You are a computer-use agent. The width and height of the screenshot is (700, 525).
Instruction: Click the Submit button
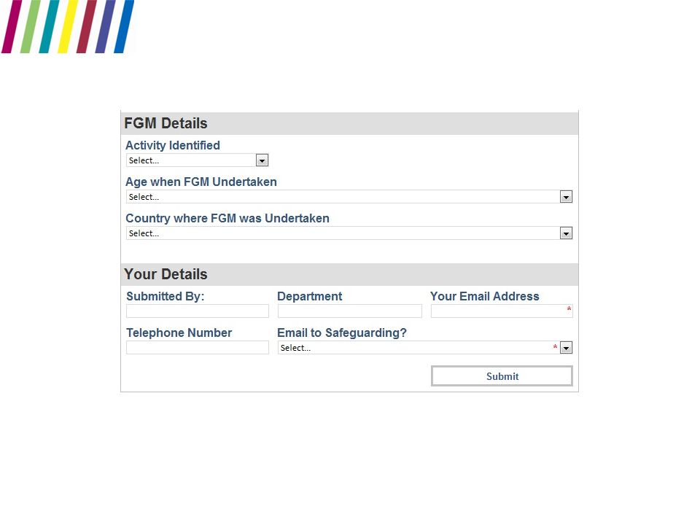pos(502,376)
